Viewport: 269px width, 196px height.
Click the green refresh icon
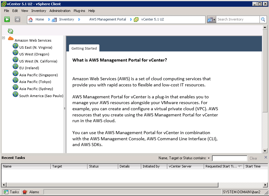[10, 31]
